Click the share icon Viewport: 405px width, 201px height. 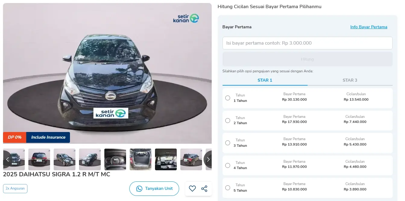tap(204, 189)
